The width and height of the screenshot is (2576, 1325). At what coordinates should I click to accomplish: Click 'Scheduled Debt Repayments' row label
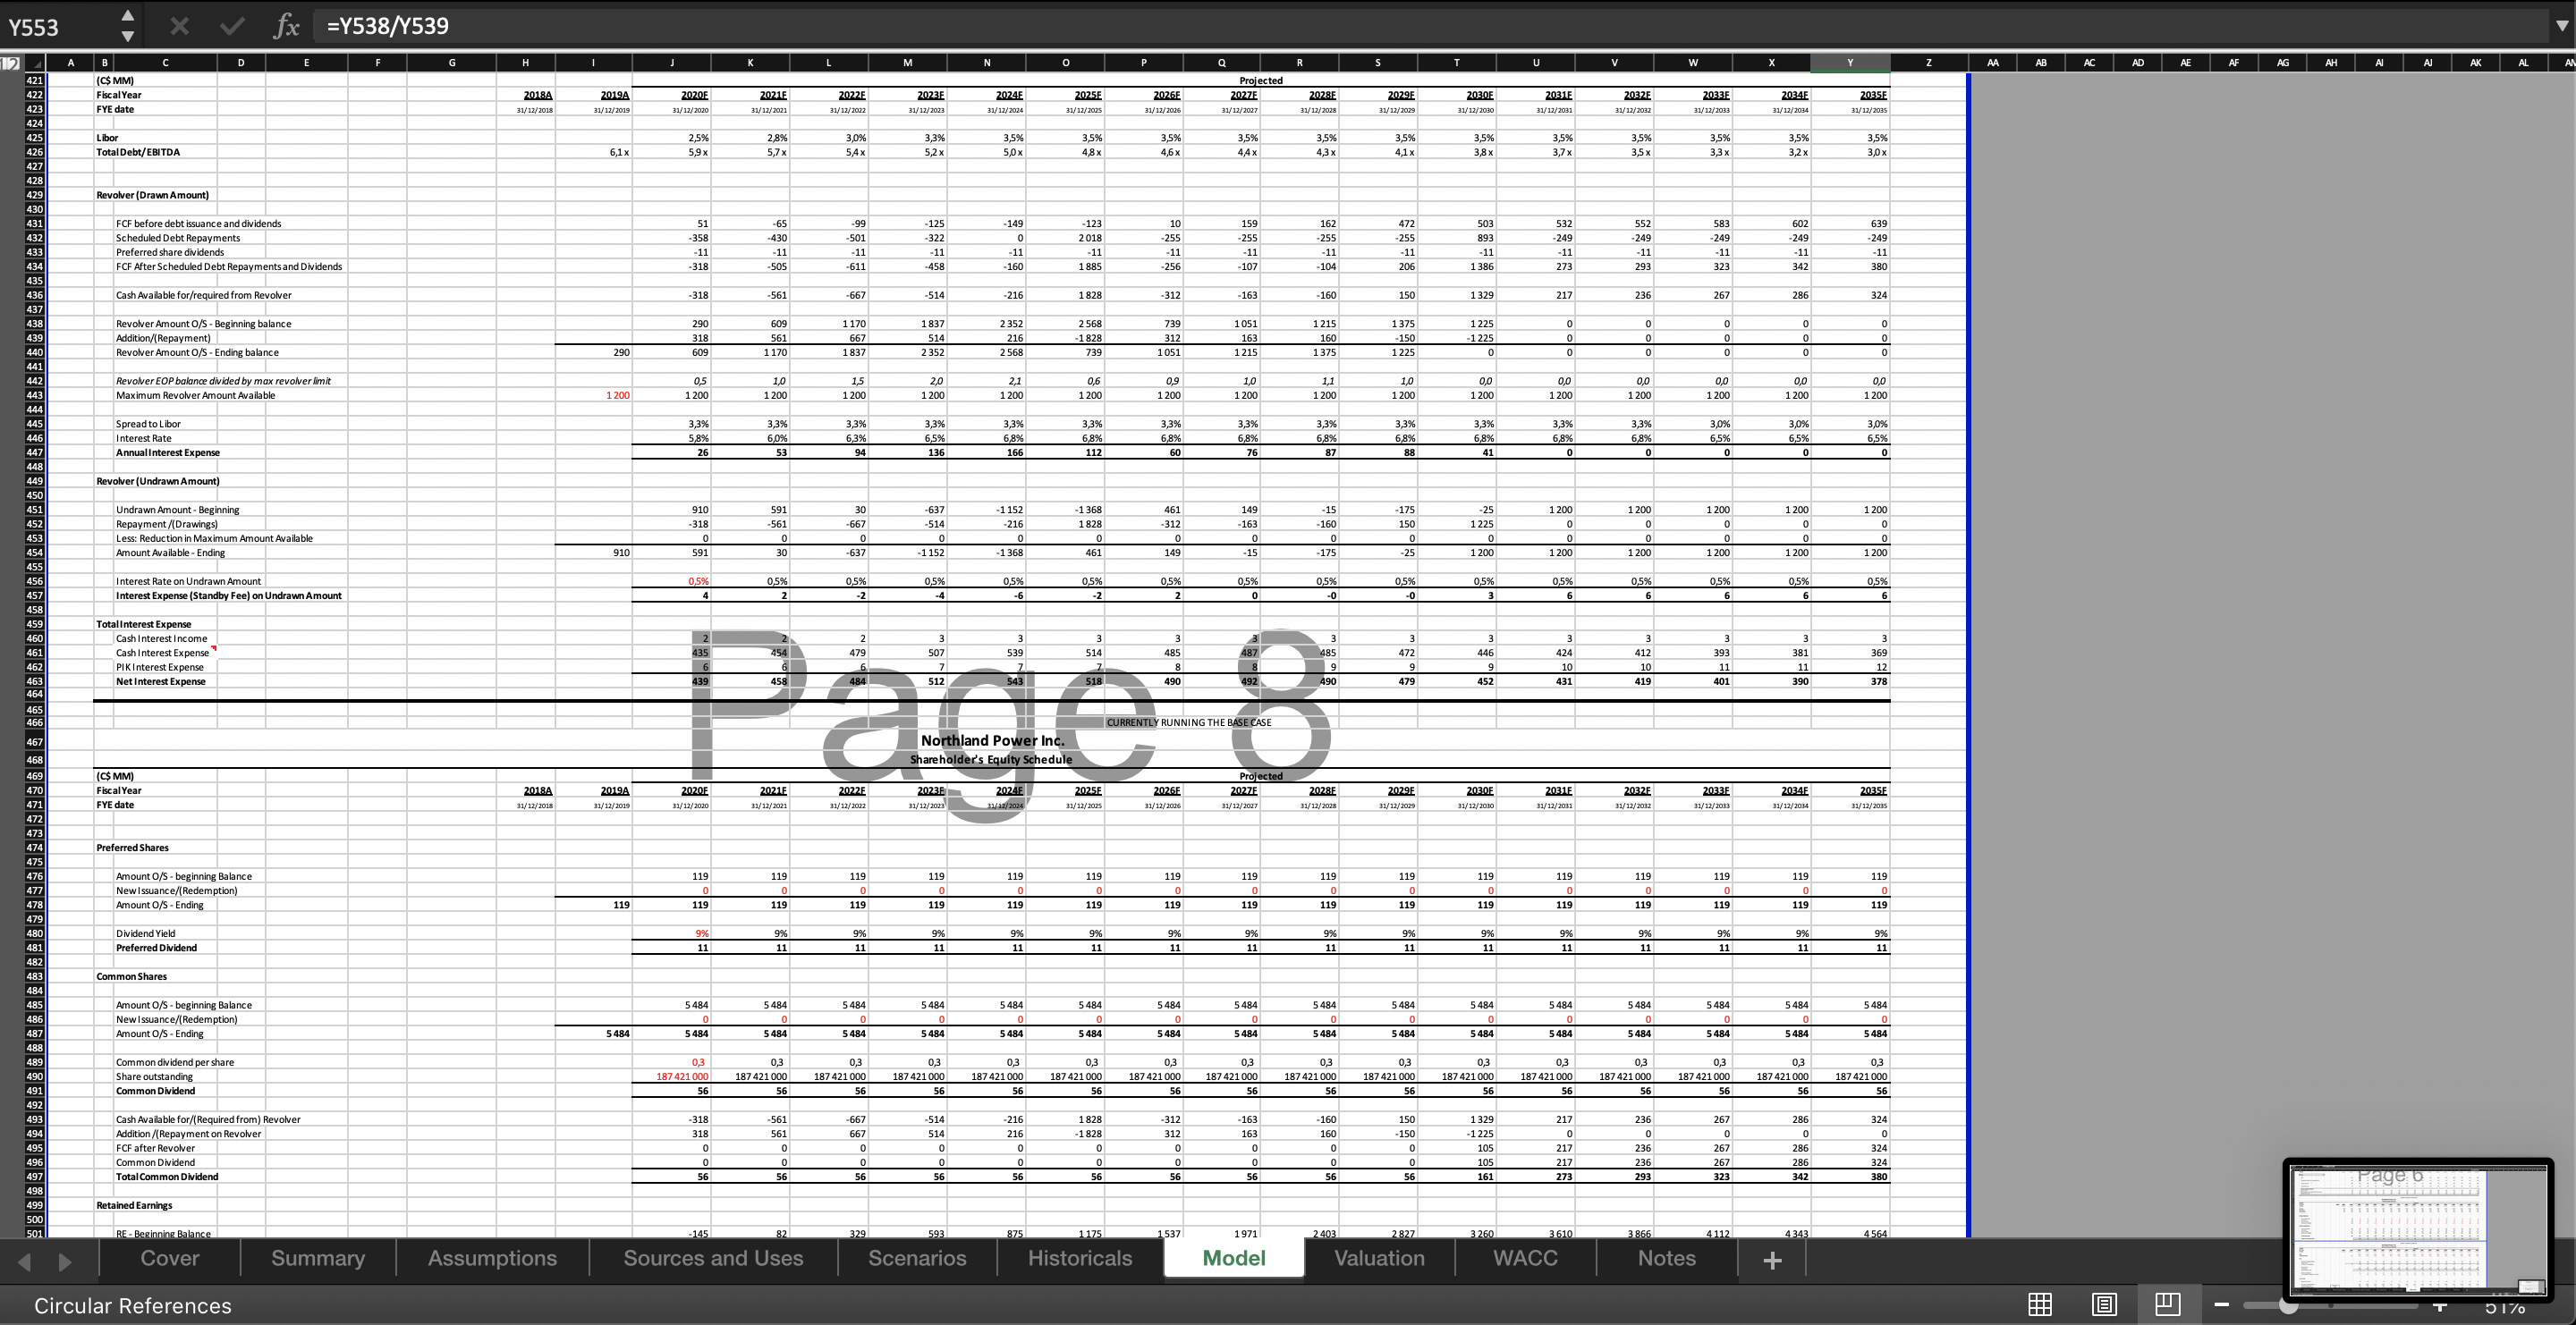(178, 238)
